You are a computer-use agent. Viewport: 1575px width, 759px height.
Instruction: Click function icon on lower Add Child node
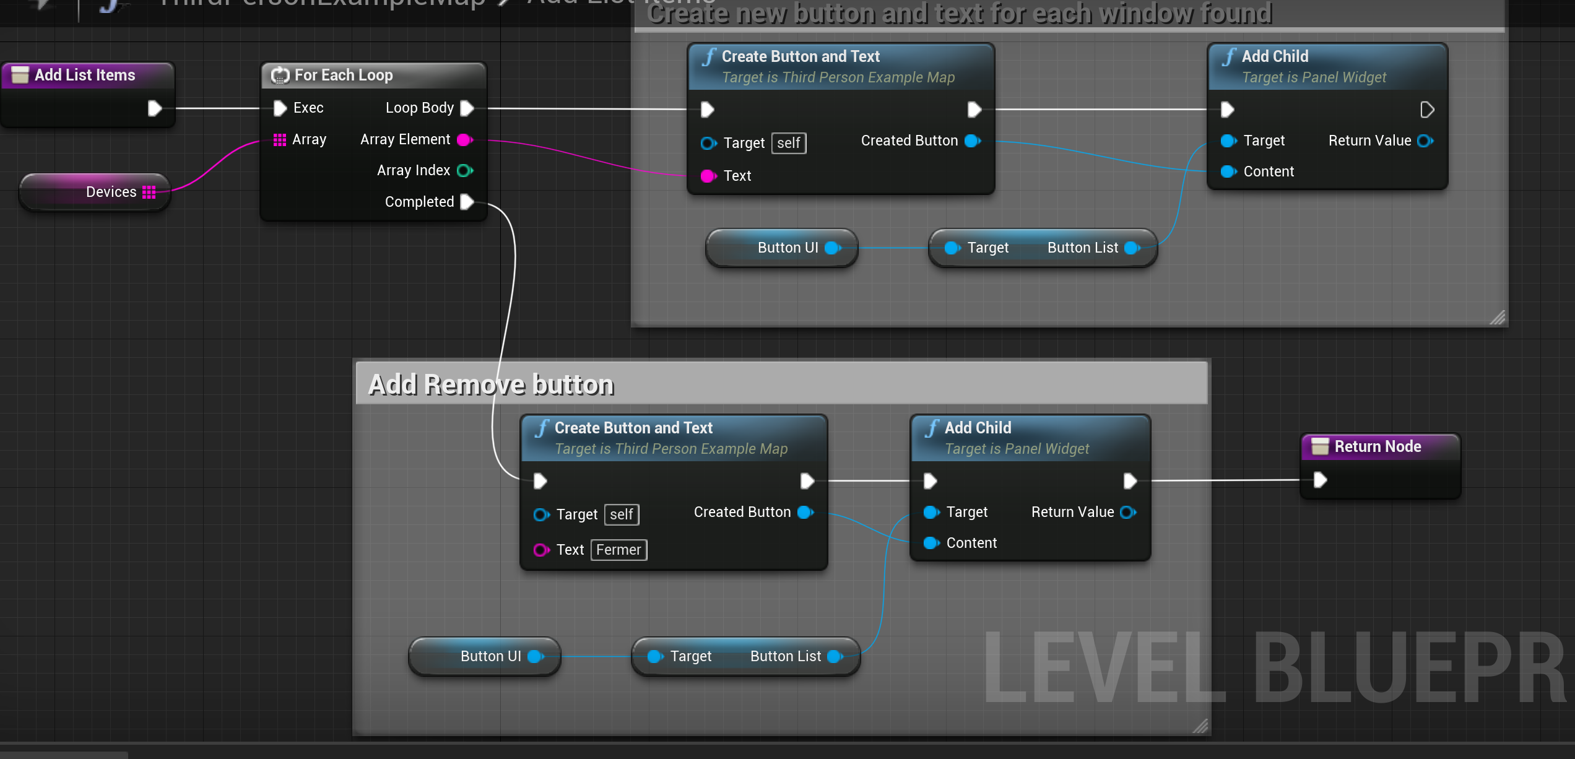pos(932,428)
